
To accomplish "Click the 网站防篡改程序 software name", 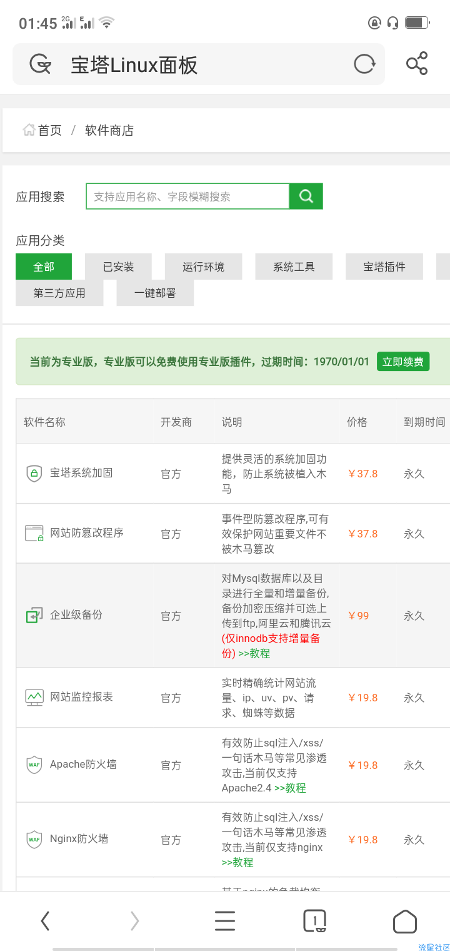I will [x=87, y=533].
